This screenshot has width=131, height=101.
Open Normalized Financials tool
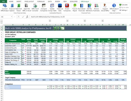[82, 7]
